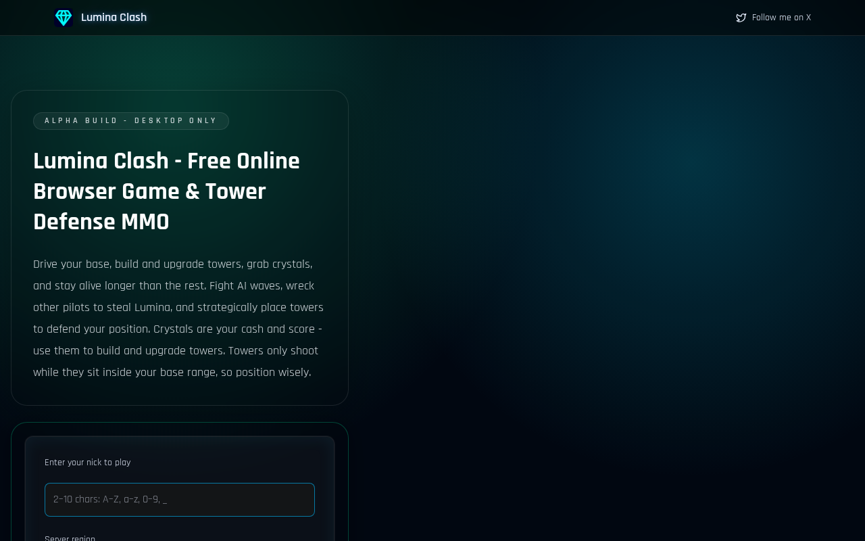Click the Alpha Build - Desktop Only badge
This screenshot has height=541, width=865.
(x=131, y=121)
